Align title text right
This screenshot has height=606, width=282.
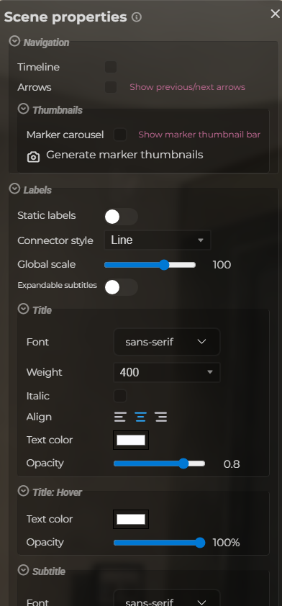[x=160, y=417]
